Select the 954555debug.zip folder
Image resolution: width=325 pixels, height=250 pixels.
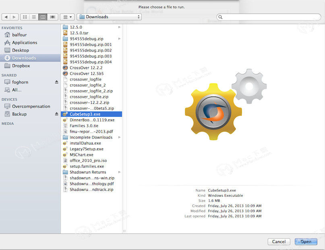(x=91, y=39)
